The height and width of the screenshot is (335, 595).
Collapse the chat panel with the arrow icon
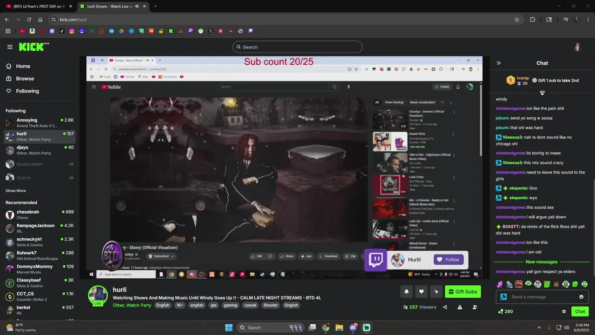tap(499, 63)
